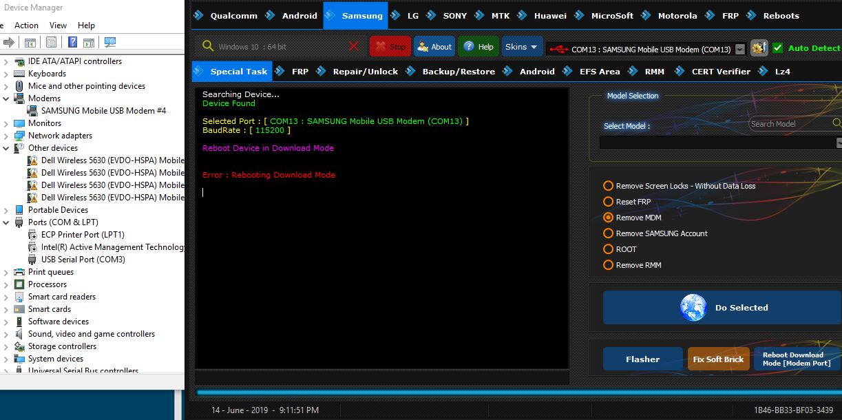Viewport: 842px width, 420px height.
Task: Click the Intel Active Management Technology port icon
Action: coord(32,247)
